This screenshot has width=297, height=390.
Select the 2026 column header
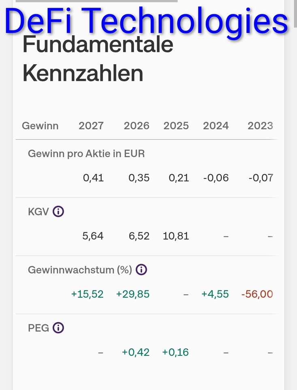coord(137,126)
